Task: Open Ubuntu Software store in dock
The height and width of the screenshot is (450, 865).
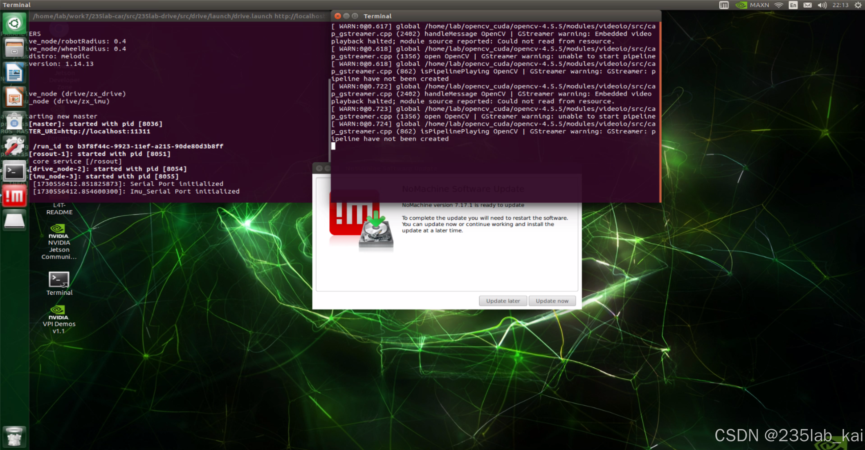Action: pyautogui.click(x=14, y=122)
